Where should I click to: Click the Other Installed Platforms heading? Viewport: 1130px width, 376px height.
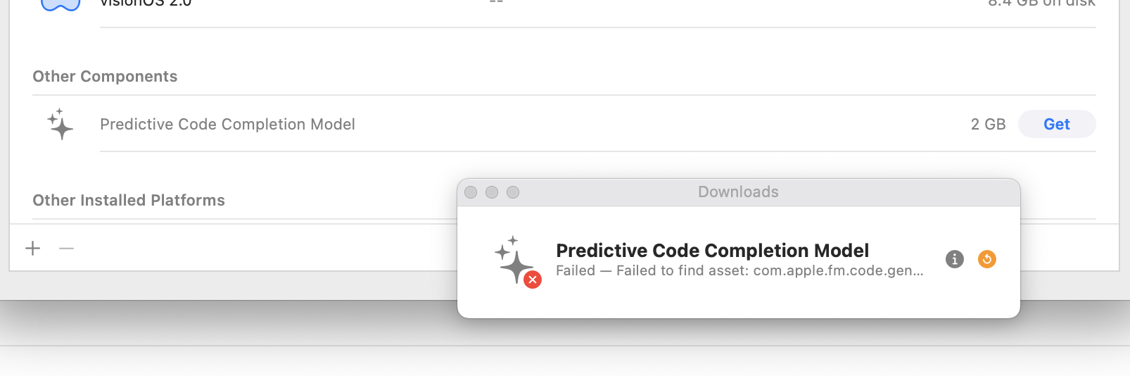129,201
